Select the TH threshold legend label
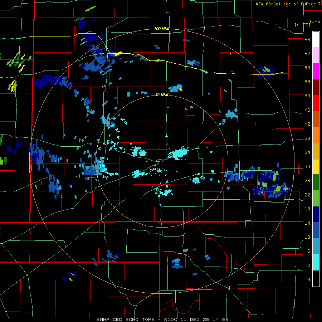The image size is (322, 322). pyautogui.click(x=307, y=279)
